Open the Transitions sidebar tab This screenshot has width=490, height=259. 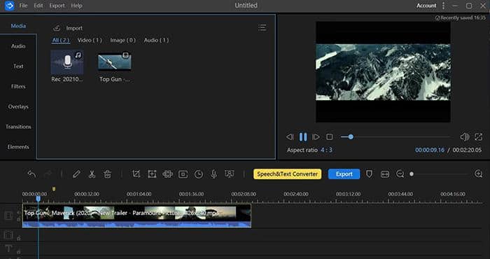pyautogui.click(x=18, y=127)
